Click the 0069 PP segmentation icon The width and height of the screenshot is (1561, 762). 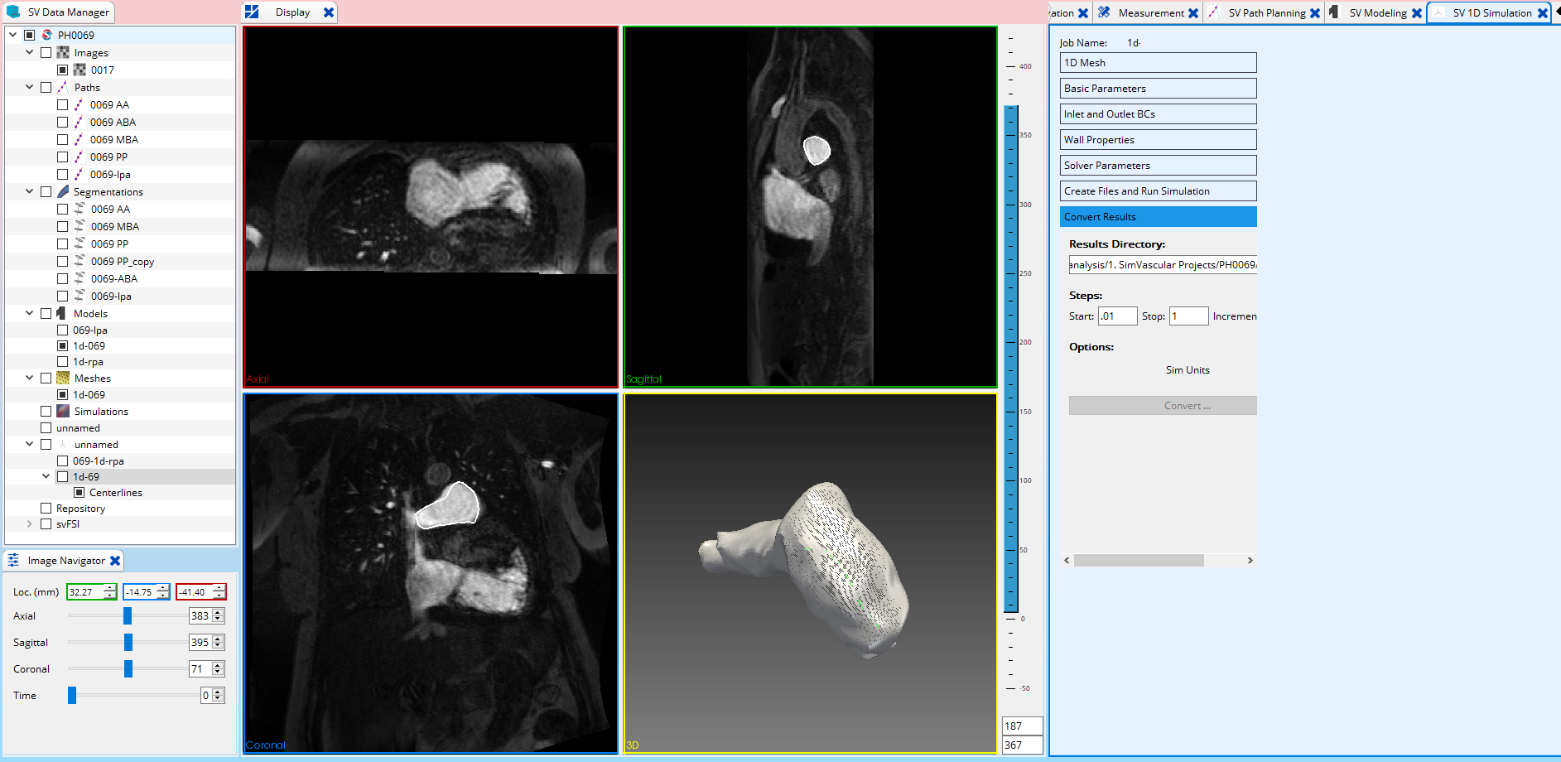(x=79, y=244)
